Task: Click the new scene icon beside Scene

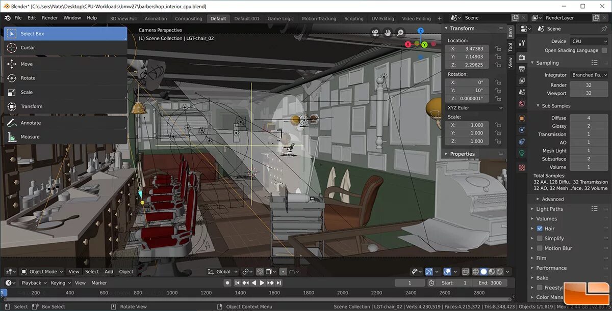Action: click(515, 18)
